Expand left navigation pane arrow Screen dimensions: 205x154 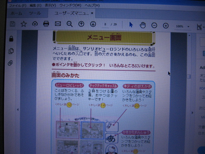(18, 110)
